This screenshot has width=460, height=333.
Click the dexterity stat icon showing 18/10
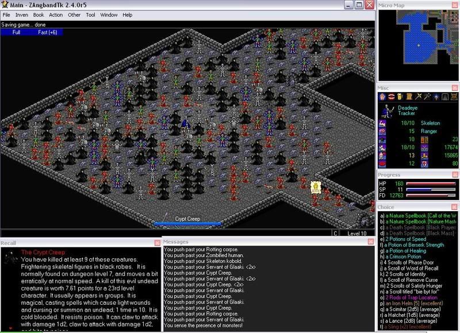[x=382, y=148]
